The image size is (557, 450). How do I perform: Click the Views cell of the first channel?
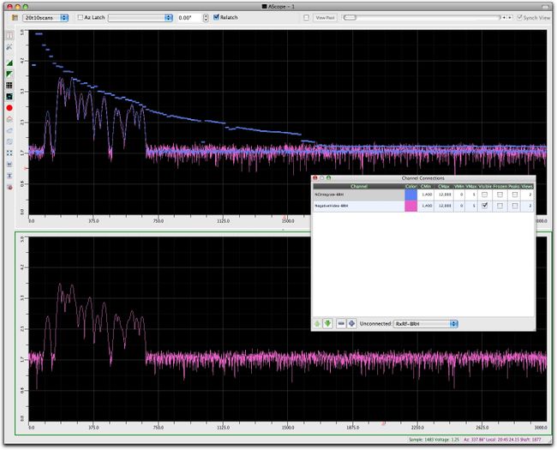[527, 195]
